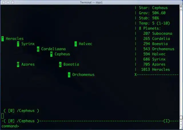
Task: Click the Cepheus label on the map
Action: [x=62, y=54]
